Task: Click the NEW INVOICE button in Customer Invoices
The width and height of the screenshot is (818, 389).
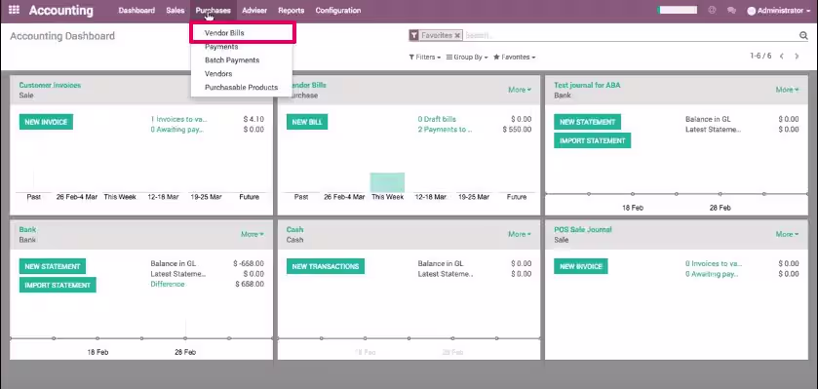Action: pyautogui.click(x=46, y=122)
